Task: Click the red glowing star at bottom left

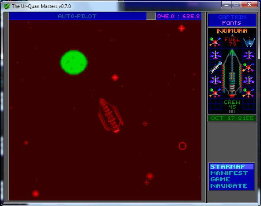Action: [x=36, y=194]
